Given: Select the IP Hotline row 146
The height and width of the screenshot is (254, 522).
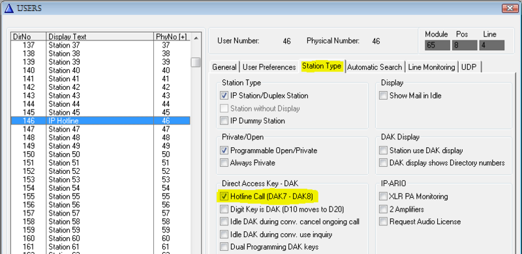Looking at the screenshot, I should pos(100,120).
